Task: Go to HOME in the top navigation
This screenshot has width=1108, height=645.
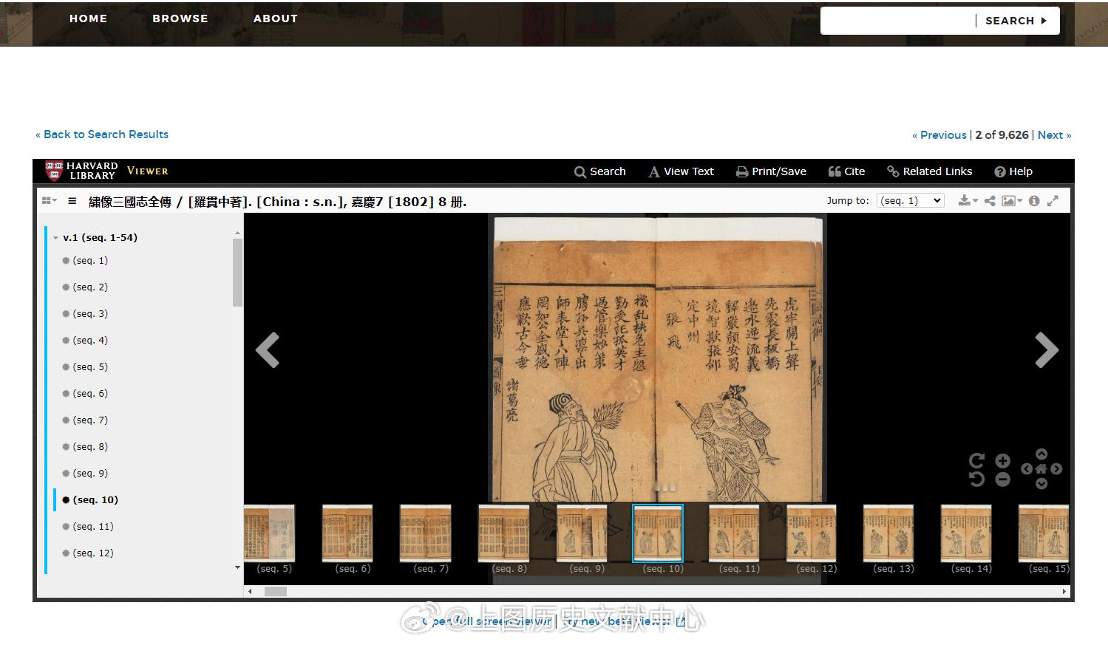Action: [88, 18]
